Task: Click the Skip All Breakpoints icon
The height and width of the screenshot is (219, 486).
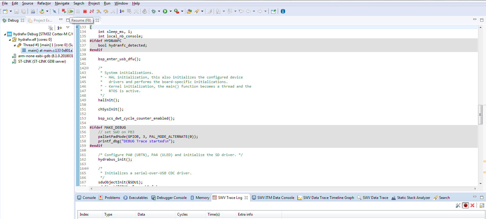Action: (55, 11)
